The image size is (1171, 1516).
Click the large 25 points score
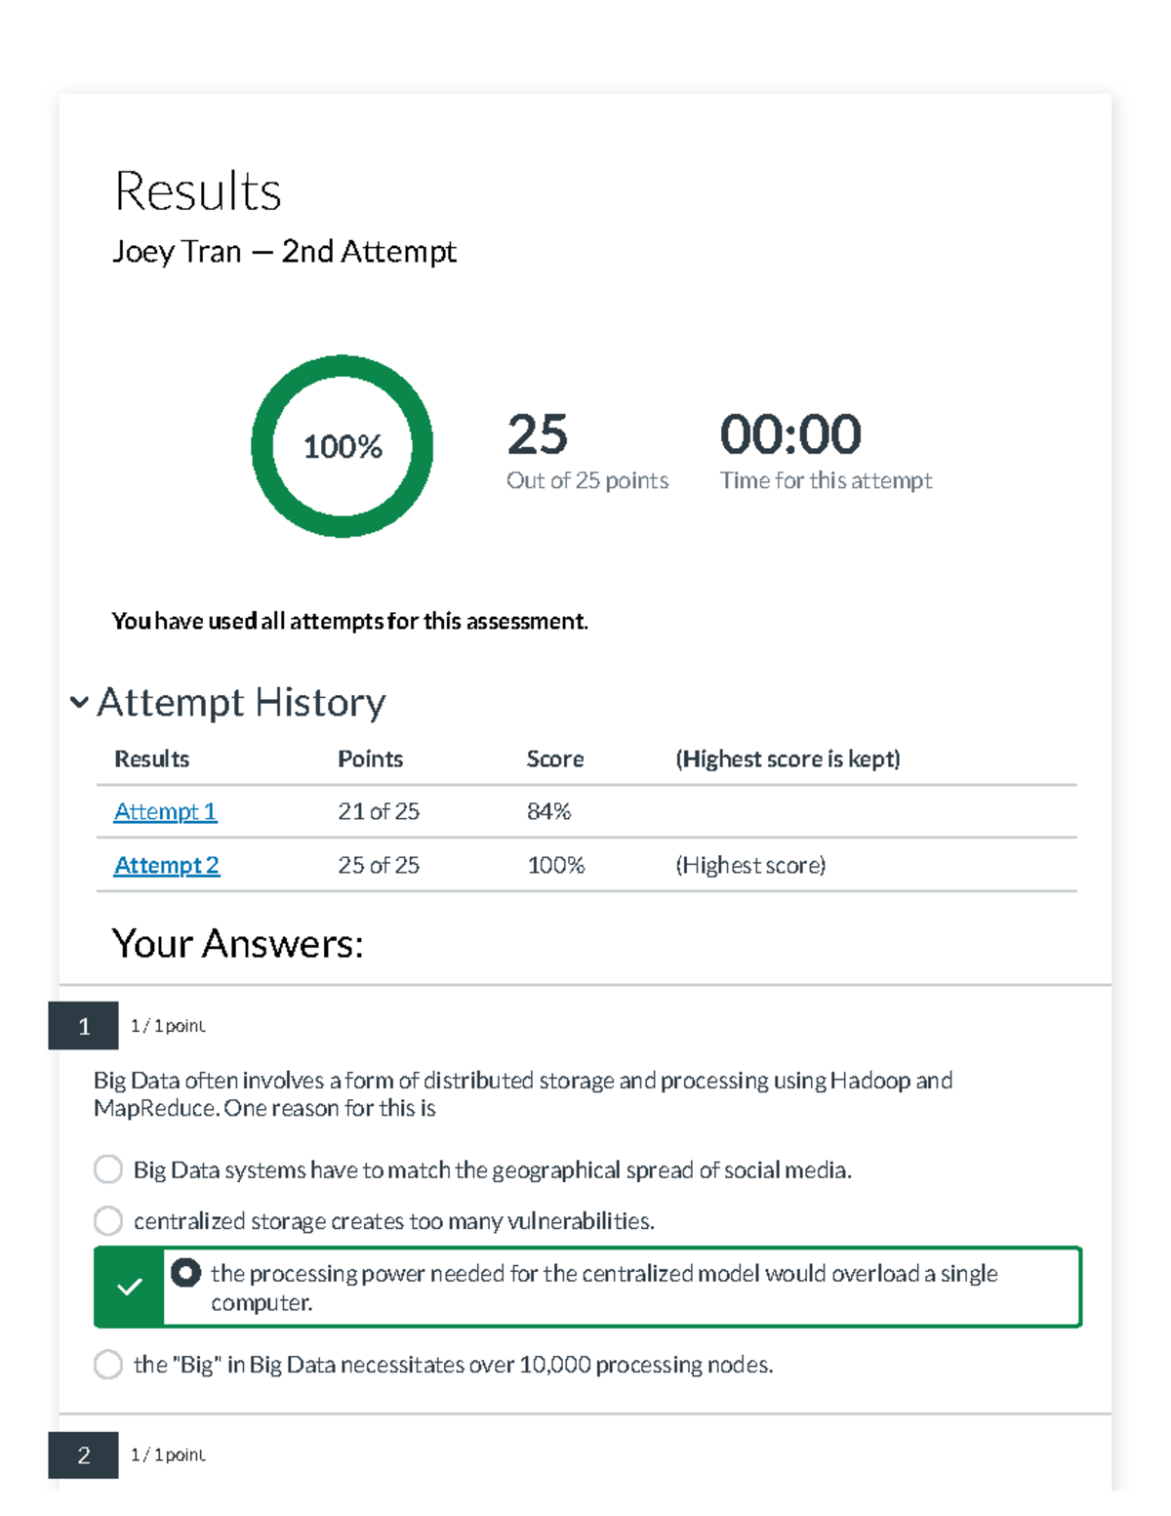(537, 434)
